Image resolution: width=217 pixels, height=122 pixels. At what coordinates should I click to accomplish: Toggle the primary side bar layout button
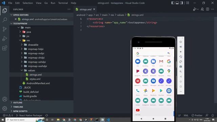pos(173,3)
